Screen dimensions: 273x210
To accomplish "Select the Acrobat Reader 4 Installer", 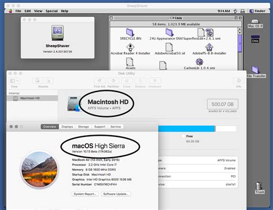I will point(130,49).
